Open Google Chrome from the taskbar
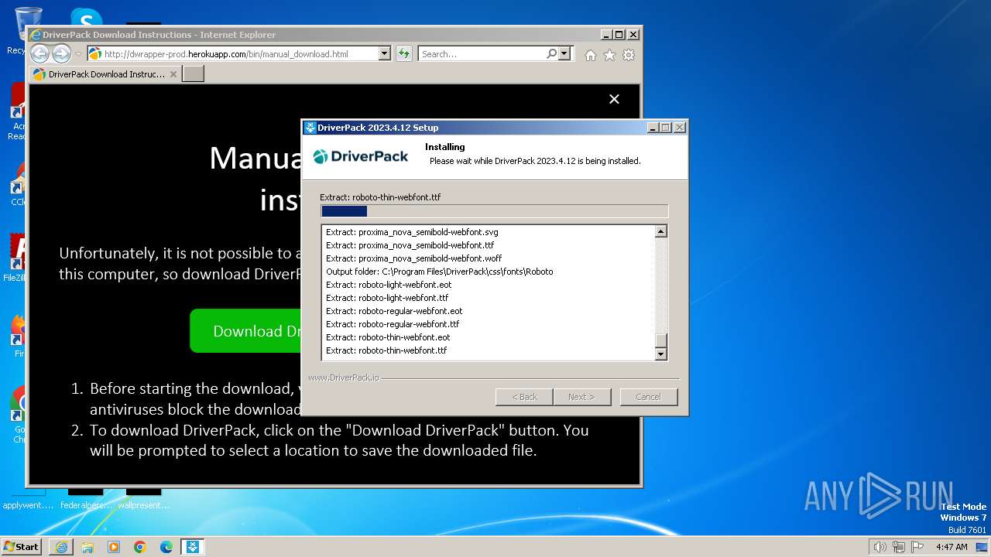Image resolution: width=991 pixels, height=557 pixels. coord(140,547)
